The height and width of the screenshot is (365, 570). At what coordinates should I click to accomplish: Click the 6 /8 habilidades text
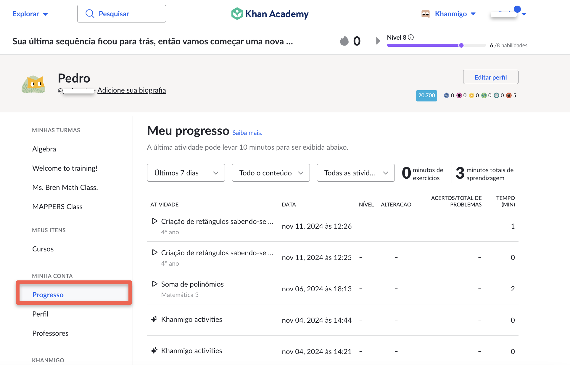coord(508,45)
